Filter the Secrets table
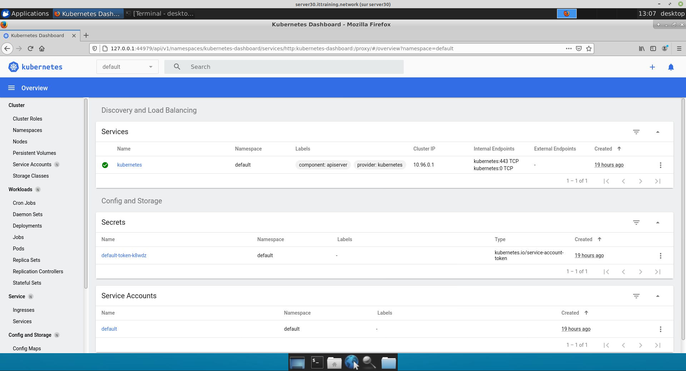 click(x=636, y=223)
